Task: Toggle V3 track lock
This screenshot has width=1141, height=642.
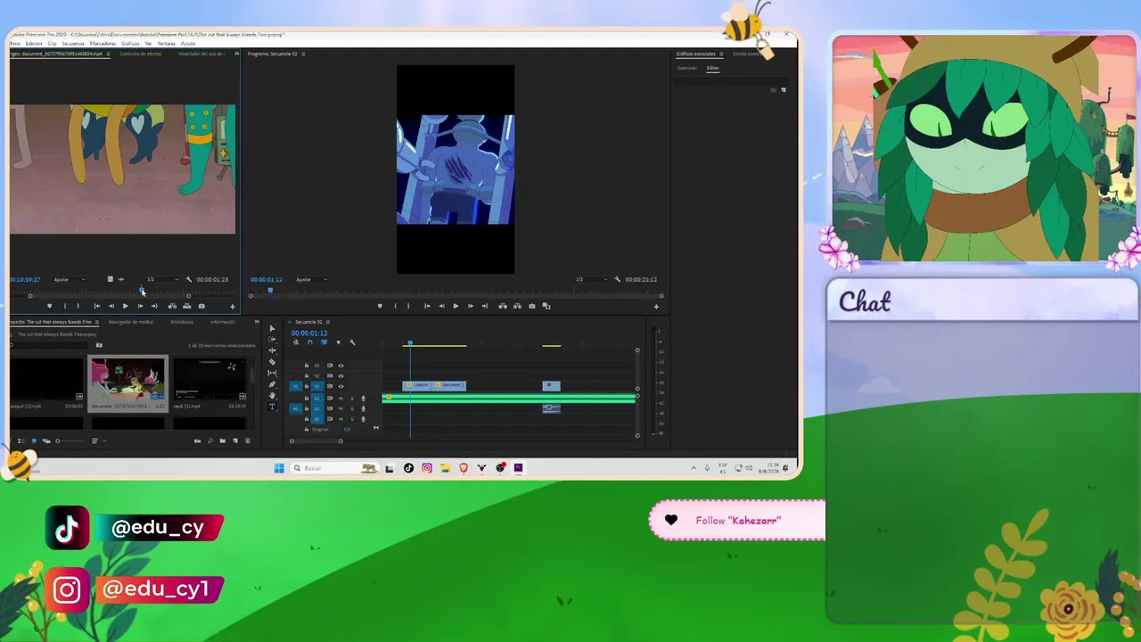Action: coord(307,366)
